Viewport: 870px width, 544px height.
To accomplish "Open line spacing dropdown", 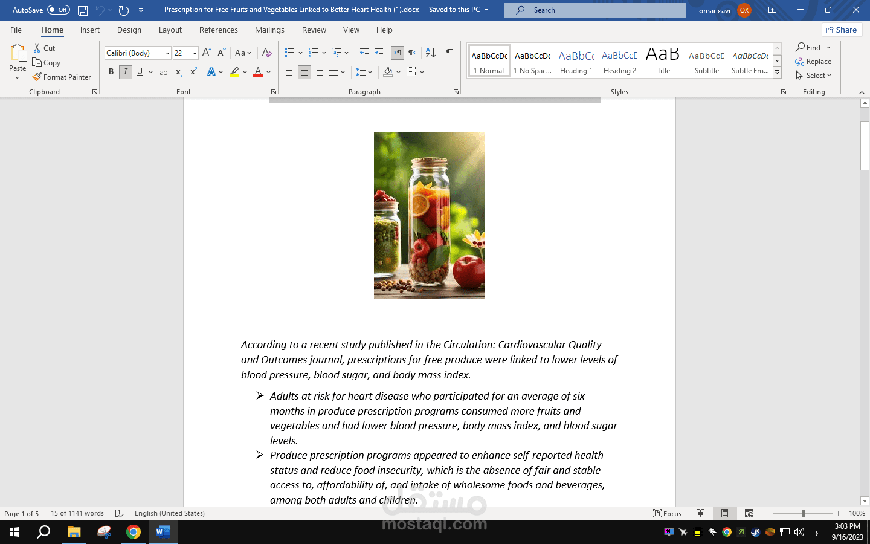I will tap(364, 72).
